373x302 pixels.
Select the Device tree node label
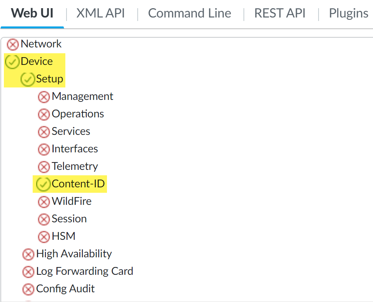(x=37, y=61)
